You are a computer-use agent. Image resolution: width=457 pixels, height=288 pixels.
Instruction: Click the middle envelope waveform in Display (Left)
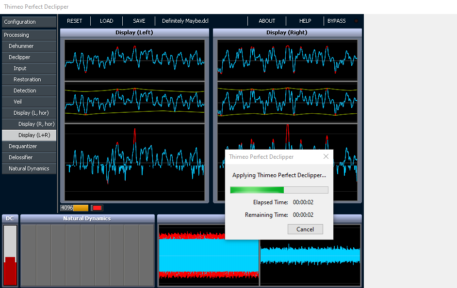134,102
